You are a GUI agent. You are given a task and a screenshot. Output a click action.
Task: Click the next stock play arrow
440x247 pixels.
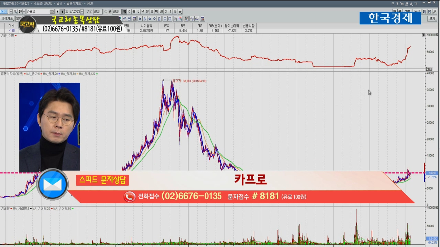[57, 12]
